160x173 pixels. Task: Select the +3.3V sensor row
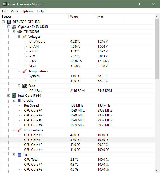point(78,51)
